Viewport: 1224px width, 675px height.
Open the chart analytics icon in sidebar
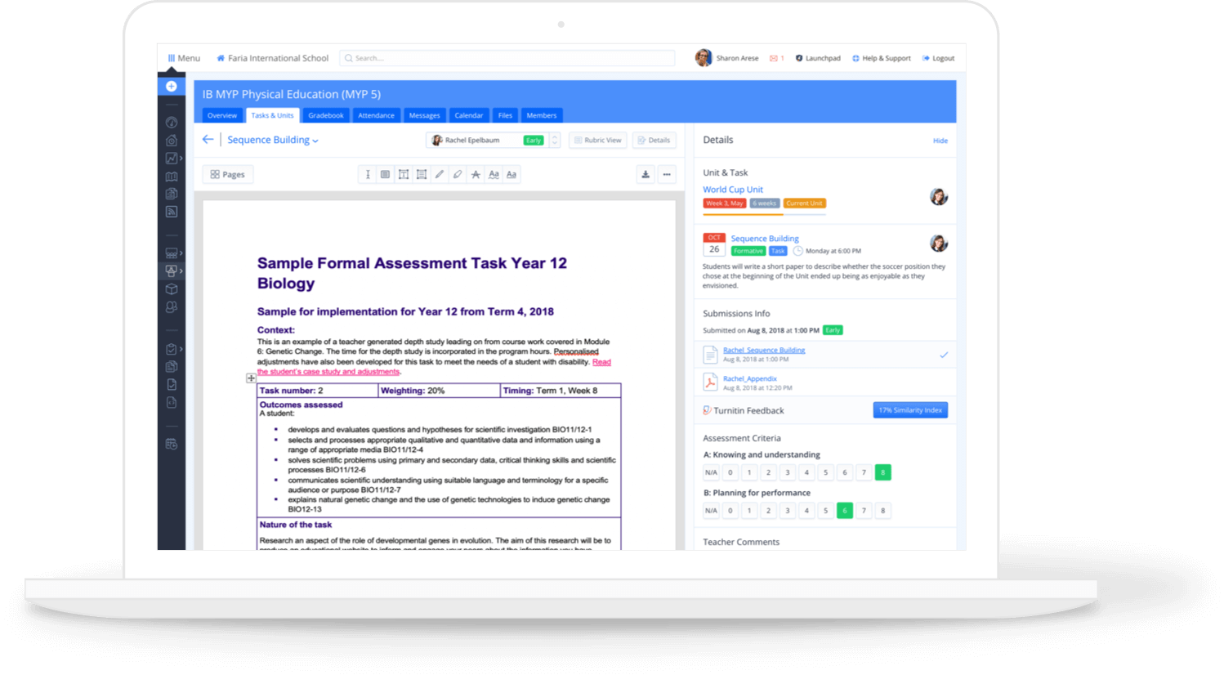click(170, 159)
